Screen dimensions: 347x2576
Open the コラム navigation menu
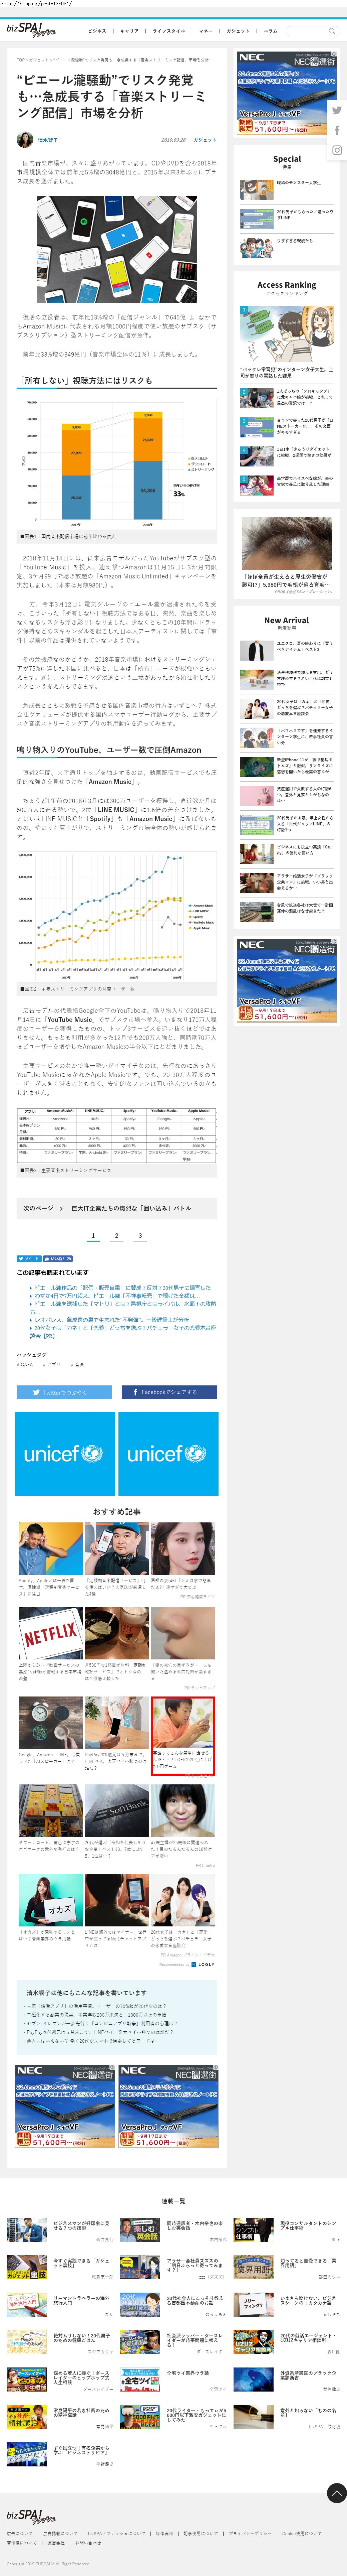coord(270,31)
